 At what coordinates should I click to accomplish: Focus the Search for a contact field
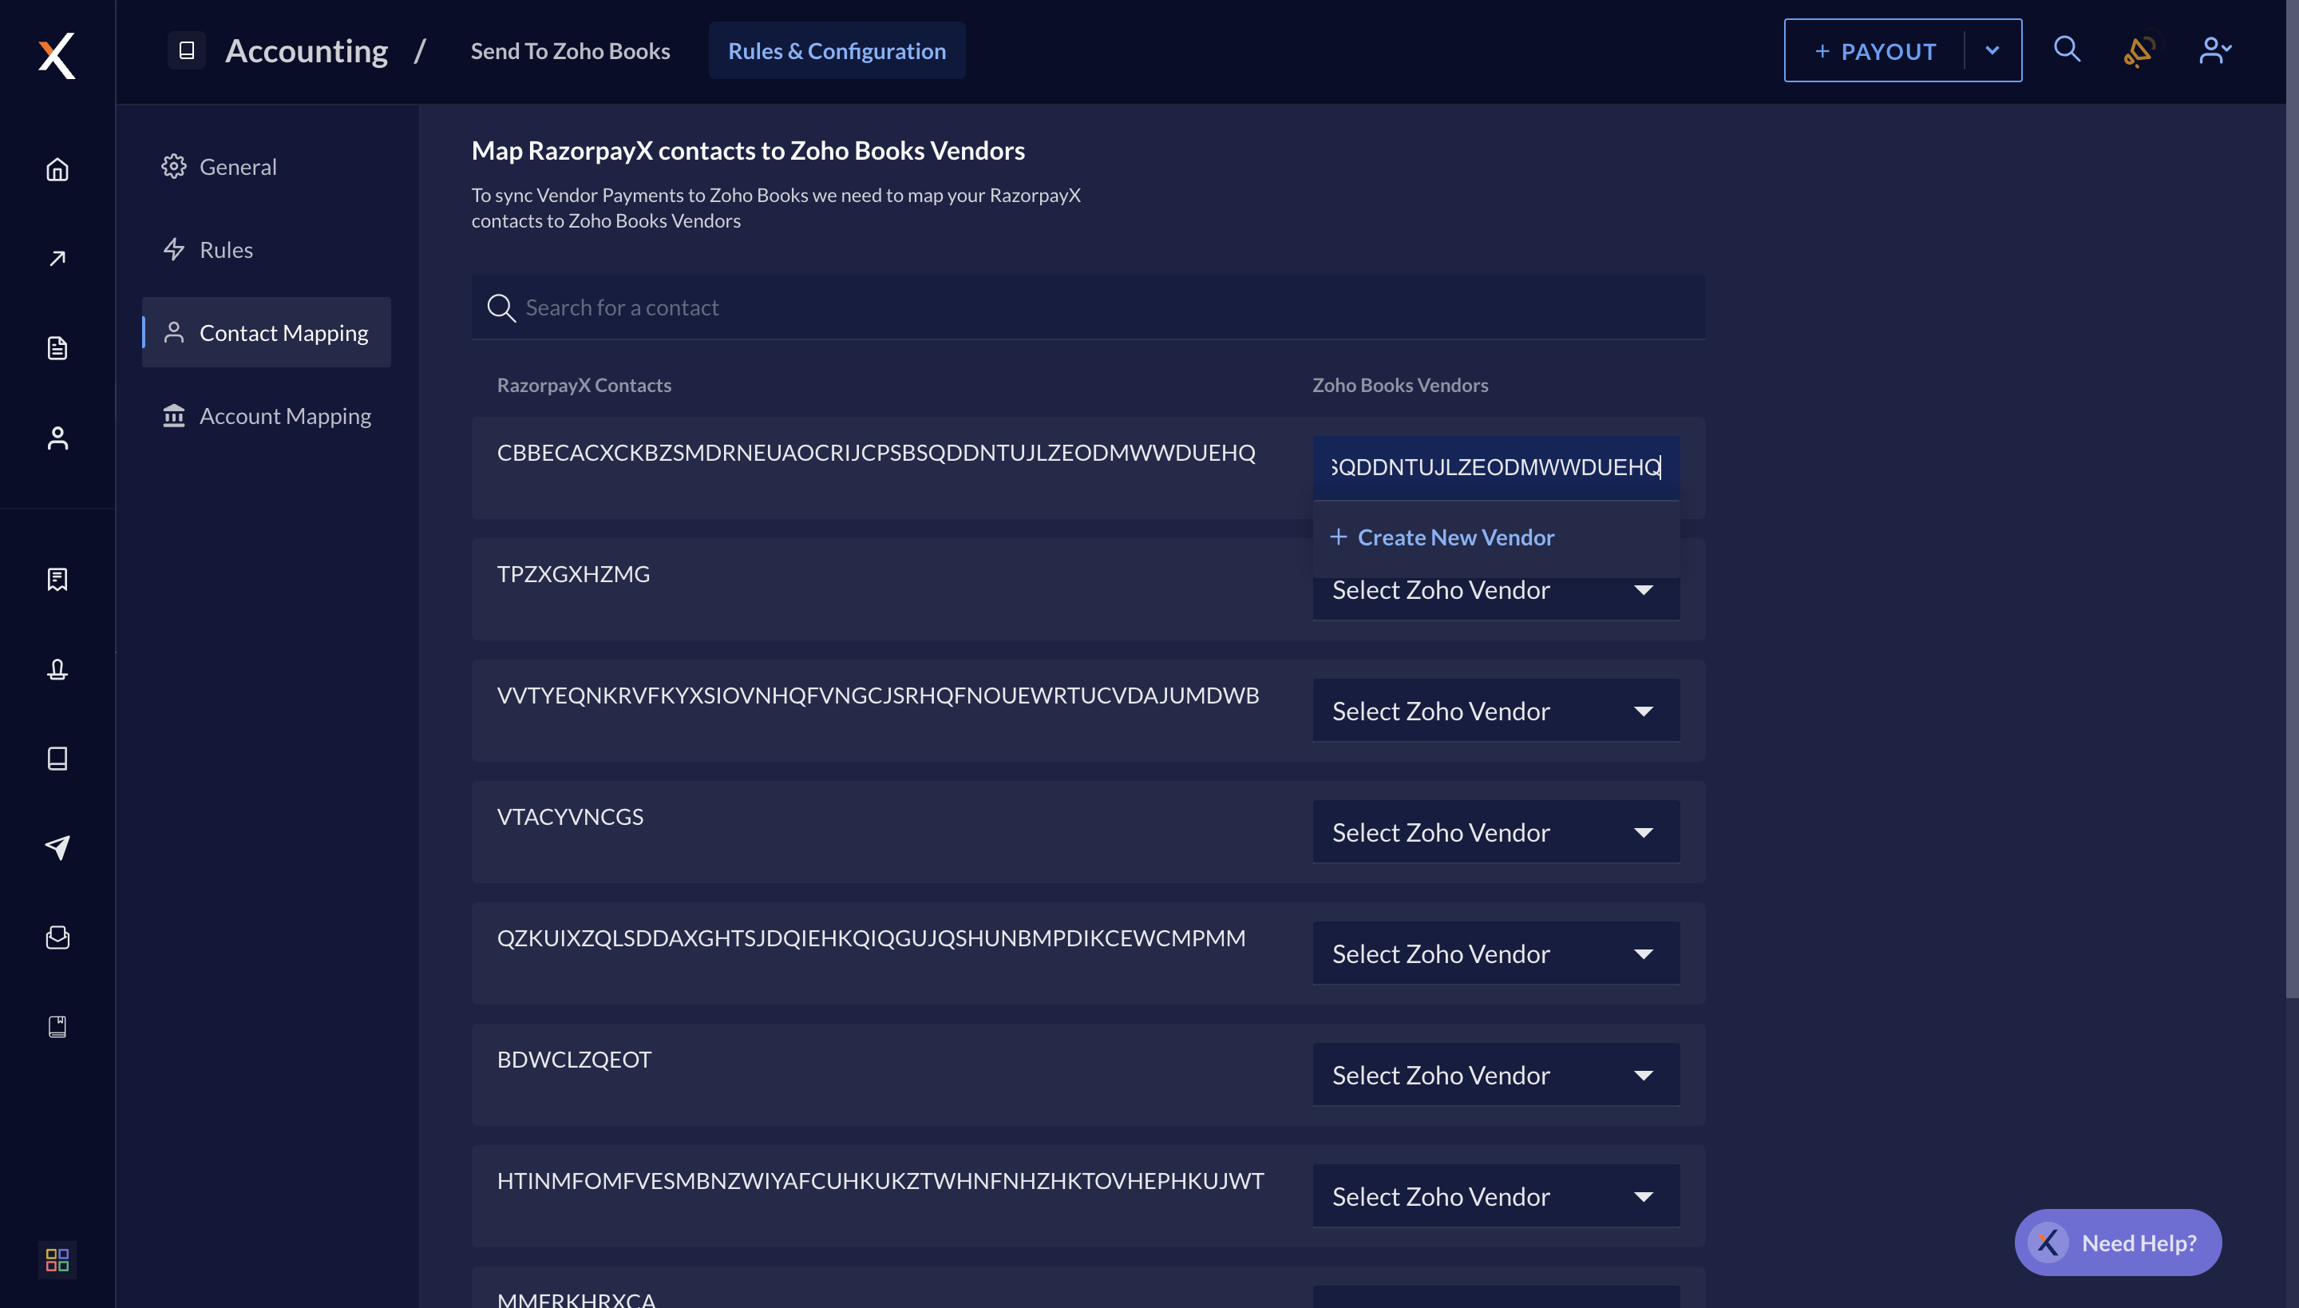point(1089,307)
